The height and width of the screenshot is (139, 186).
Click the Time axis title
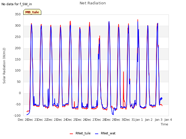pyautogui.click(x=164, y=124)
